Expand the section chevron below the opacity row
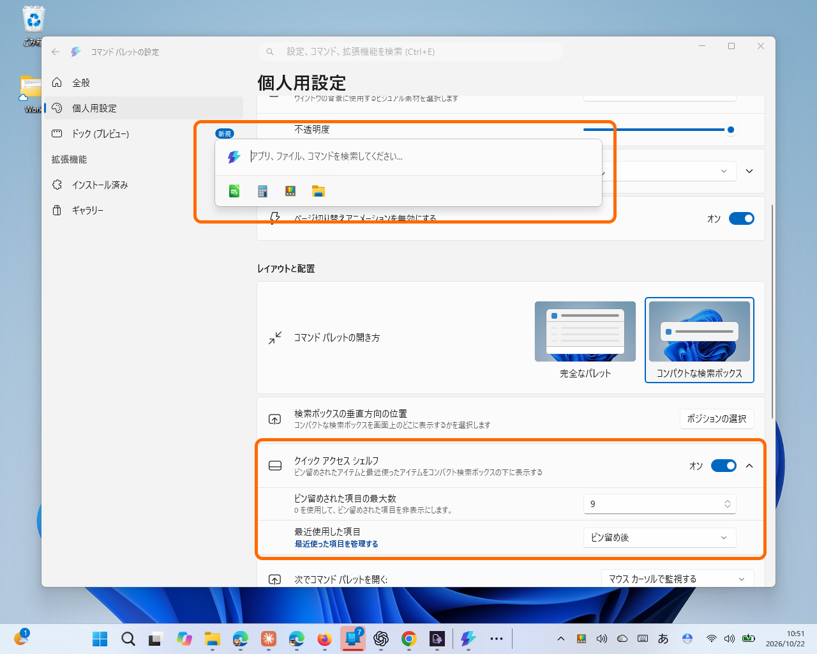This screenshot has width=817, height=654. point(749,171)
